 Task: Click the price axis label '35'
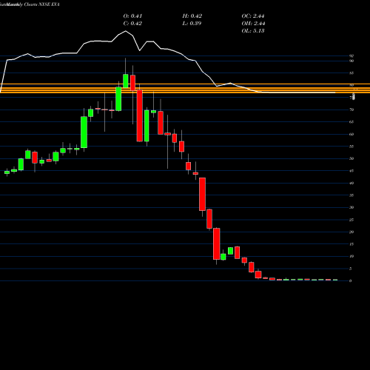tap(351, 195)
